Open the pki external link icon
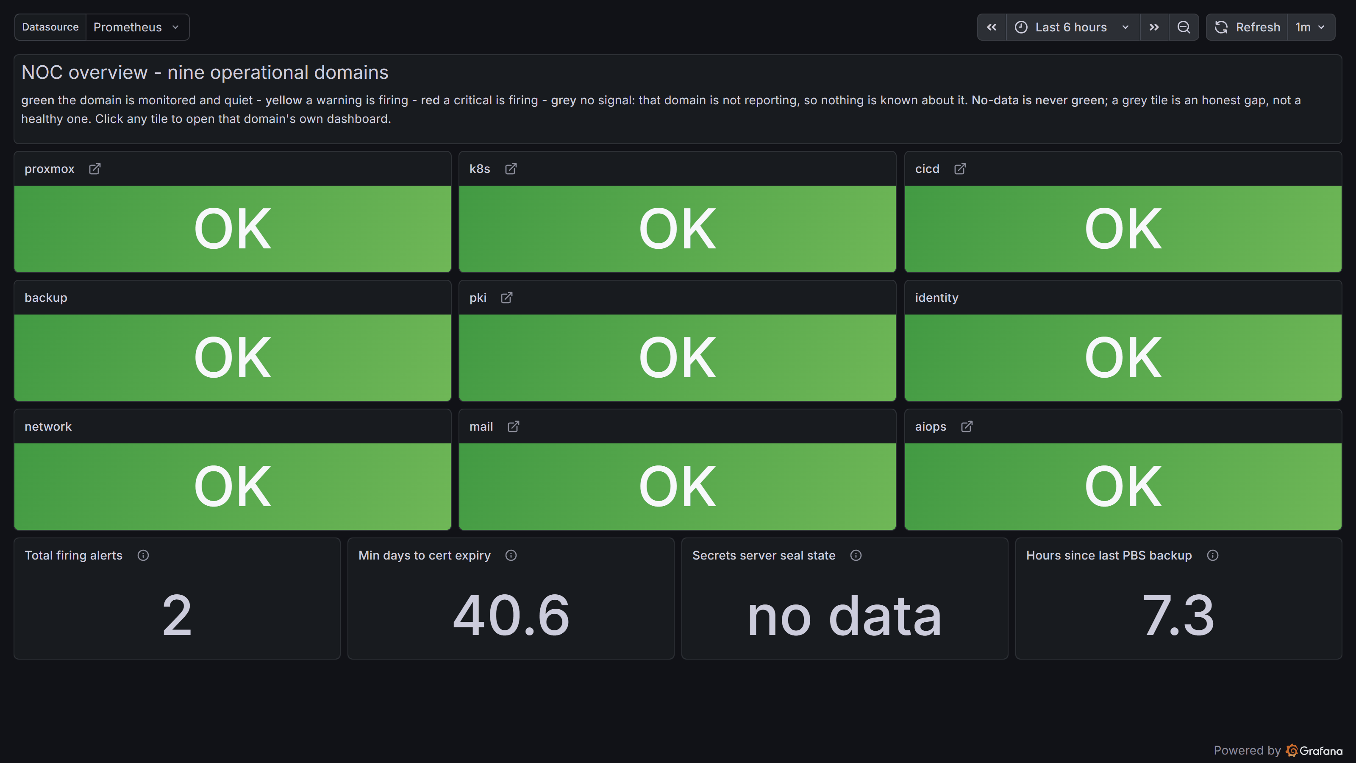This screenshot has width=1356, height=763. (506, 298)
